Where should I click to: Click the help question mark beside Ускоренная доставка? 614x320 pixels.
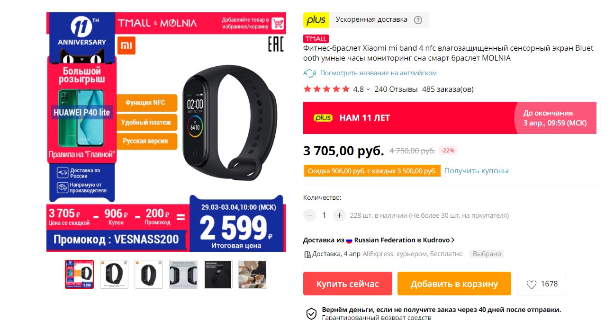[418, 20]
